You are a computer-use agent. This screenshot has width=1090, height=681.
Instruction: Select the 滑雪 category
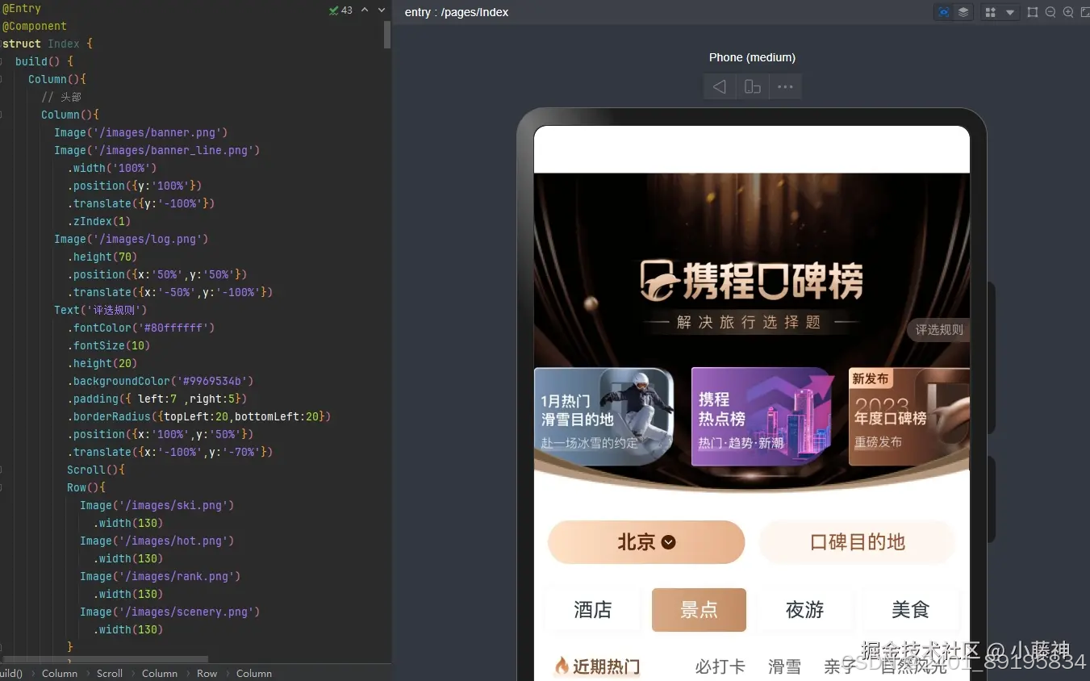pyautogui.click(x=784, y=666)
